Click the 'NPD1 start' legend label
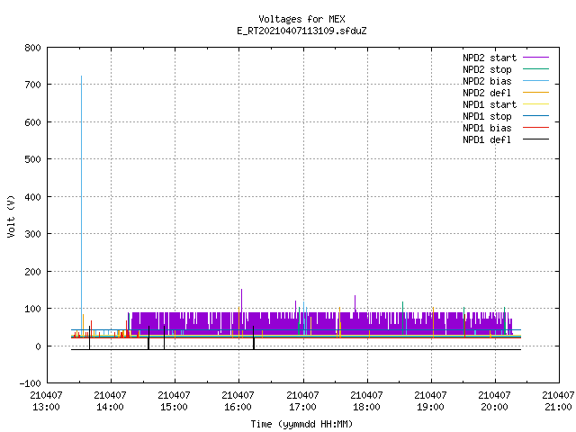 click(x=490, y=104)
